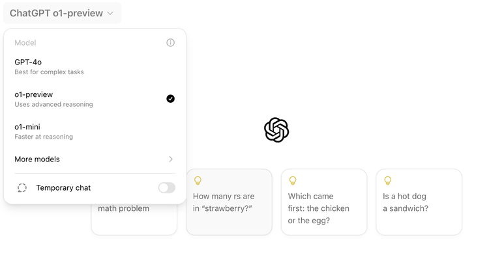Click "Is a hot dog a sandwich" card
The width and height of the screenshot is (489, 261).
click(x=419, y=202)
